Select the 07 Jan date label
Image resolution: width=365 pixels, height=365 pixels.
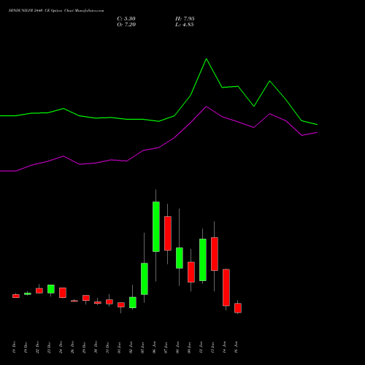[x=166, y=347]
